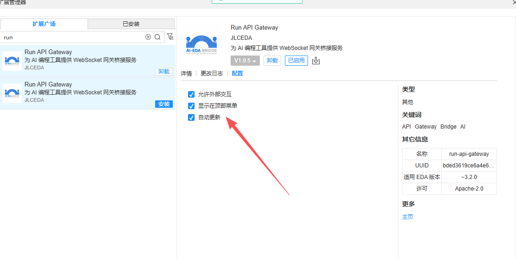Click the 已启用 enabled button
Screen dimensions: 516x259
296,61
